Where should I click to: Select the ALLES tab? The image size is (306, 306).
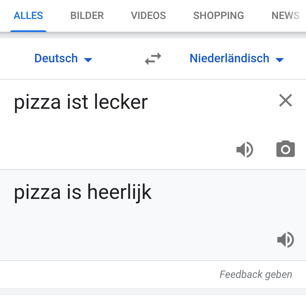tap(28, 16)
